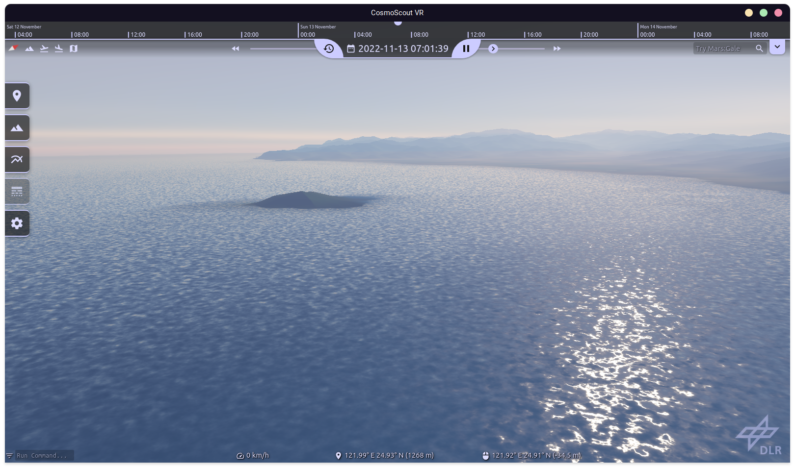Click the magnifier search icon
The image size is (795, 468).
tap(760, 49)
